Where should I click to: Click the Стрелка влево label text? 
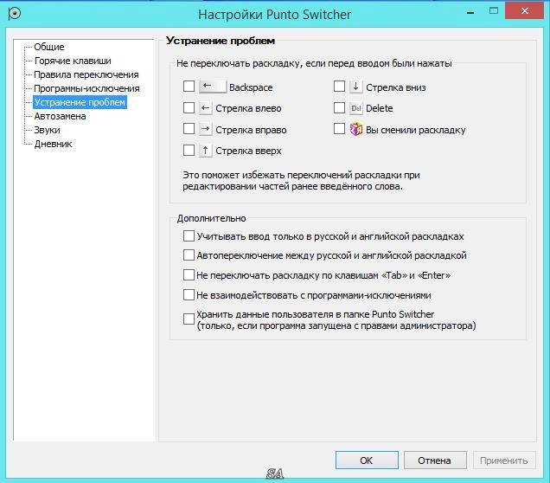tap(248, 108)
